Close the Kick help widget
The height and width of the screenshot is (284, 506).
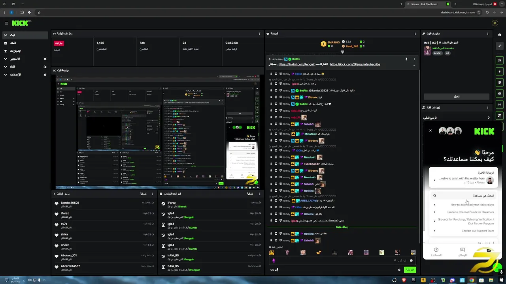430,131
